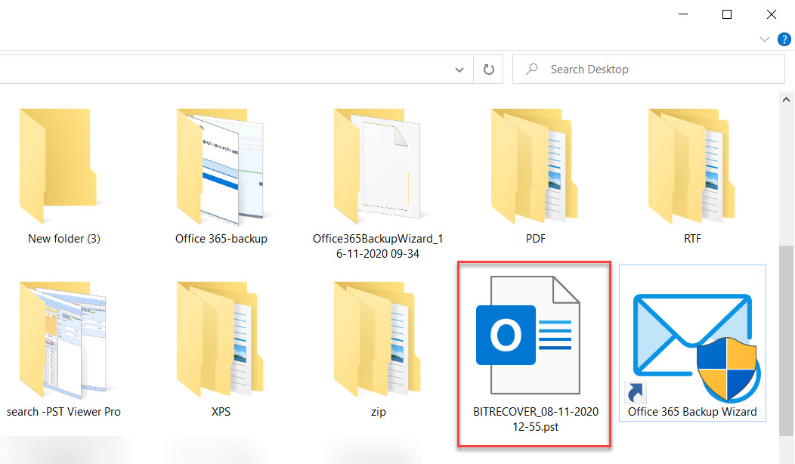Select the RTF folder icon
795x464 pixels.
tap(691, 166)
